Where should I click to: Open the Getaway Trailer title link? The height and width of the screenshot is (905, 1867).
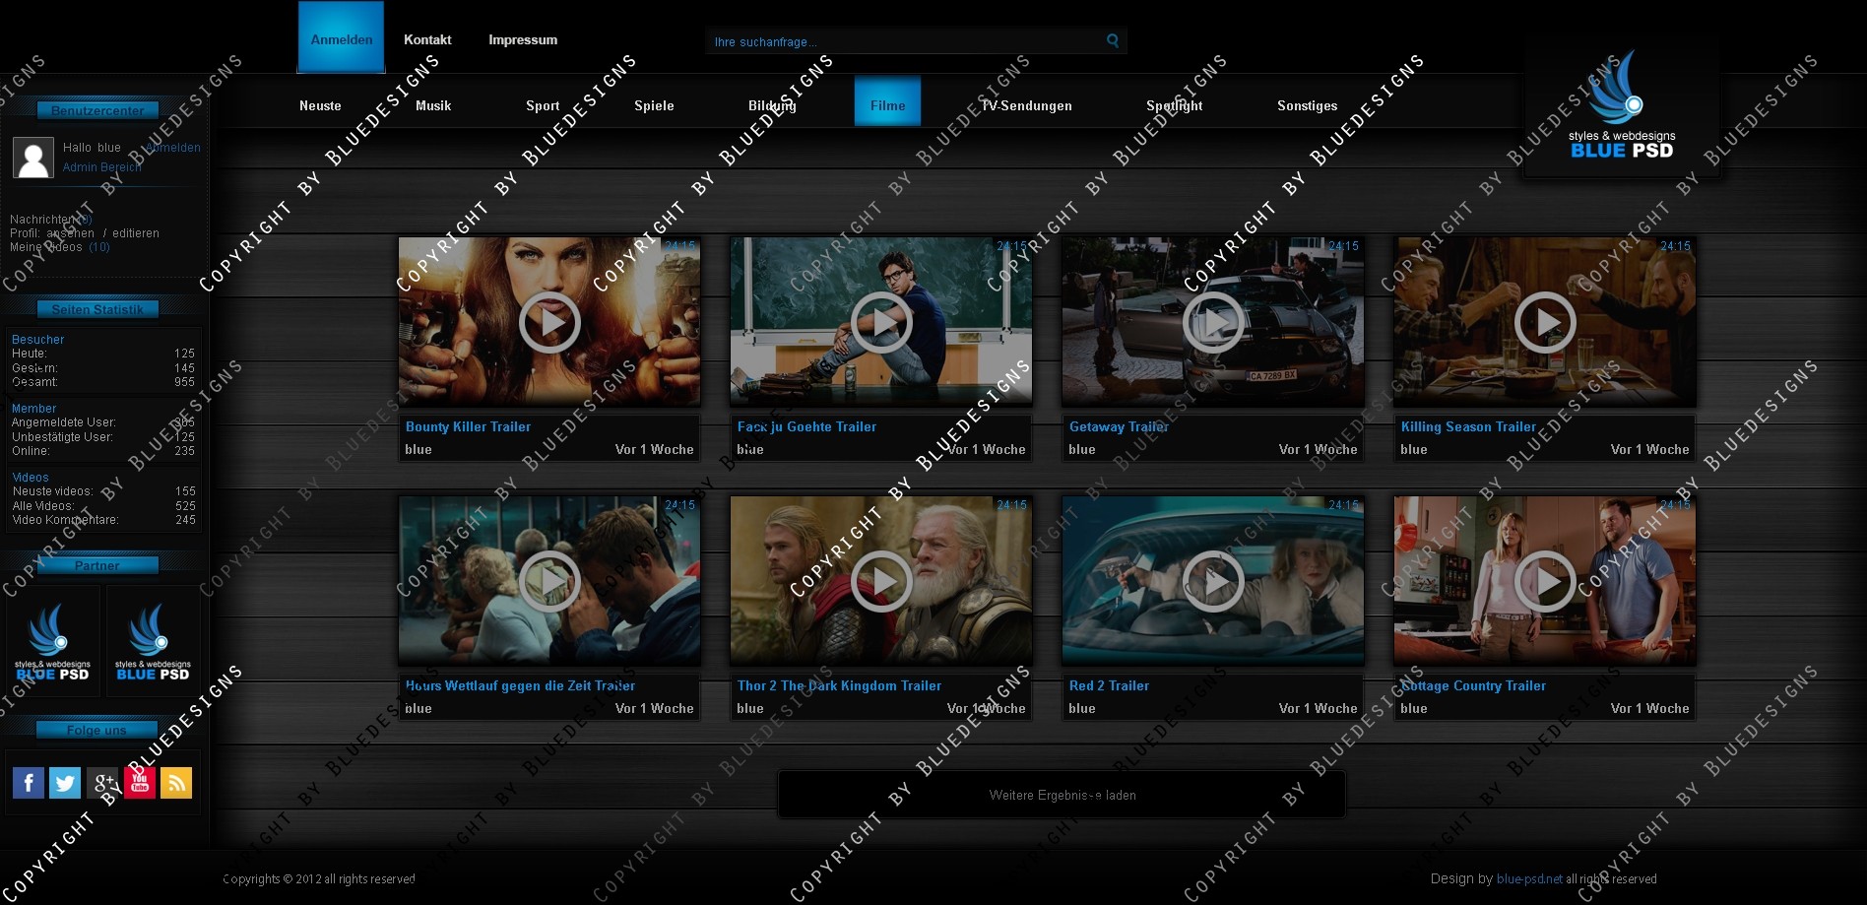click(x=1119, y=426)
